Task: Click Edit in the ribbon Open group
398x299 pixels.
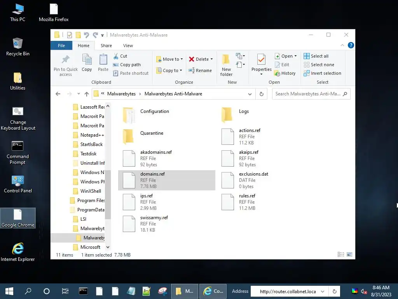Action: 282,65
